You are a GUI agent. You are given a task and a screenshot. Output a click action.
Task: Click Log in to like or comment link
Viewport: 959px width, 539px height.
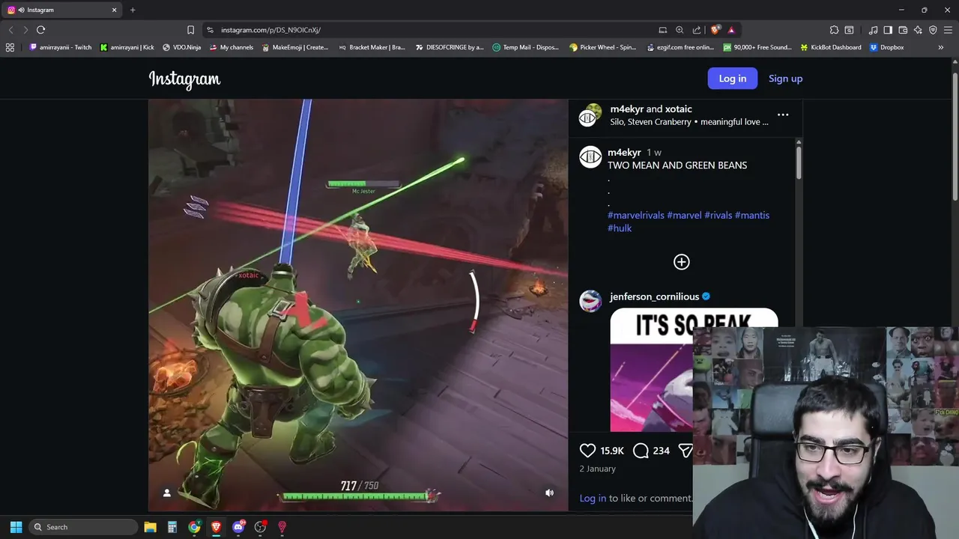pyautogui.click(x=593, y=499)
